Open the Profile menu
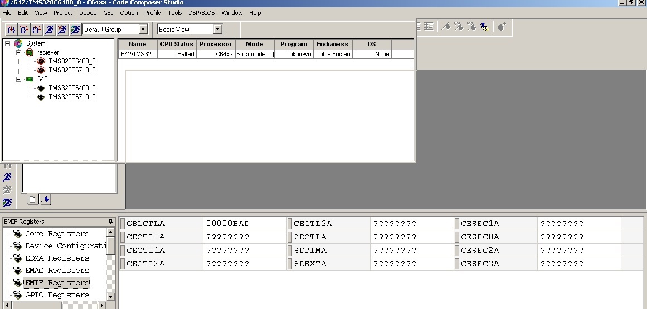647x309 pixels. click(153, 13)
